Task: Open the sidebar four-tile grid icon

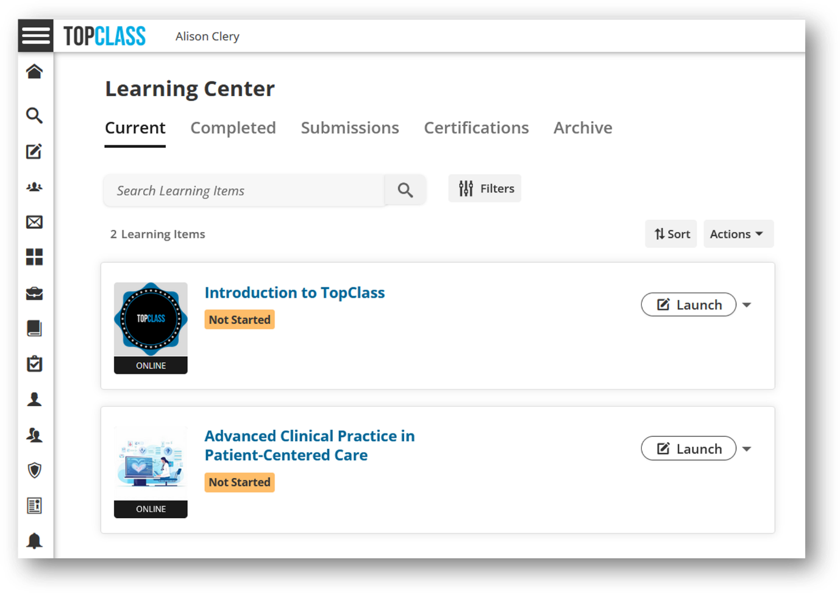Action: click(x=35, y=257)
